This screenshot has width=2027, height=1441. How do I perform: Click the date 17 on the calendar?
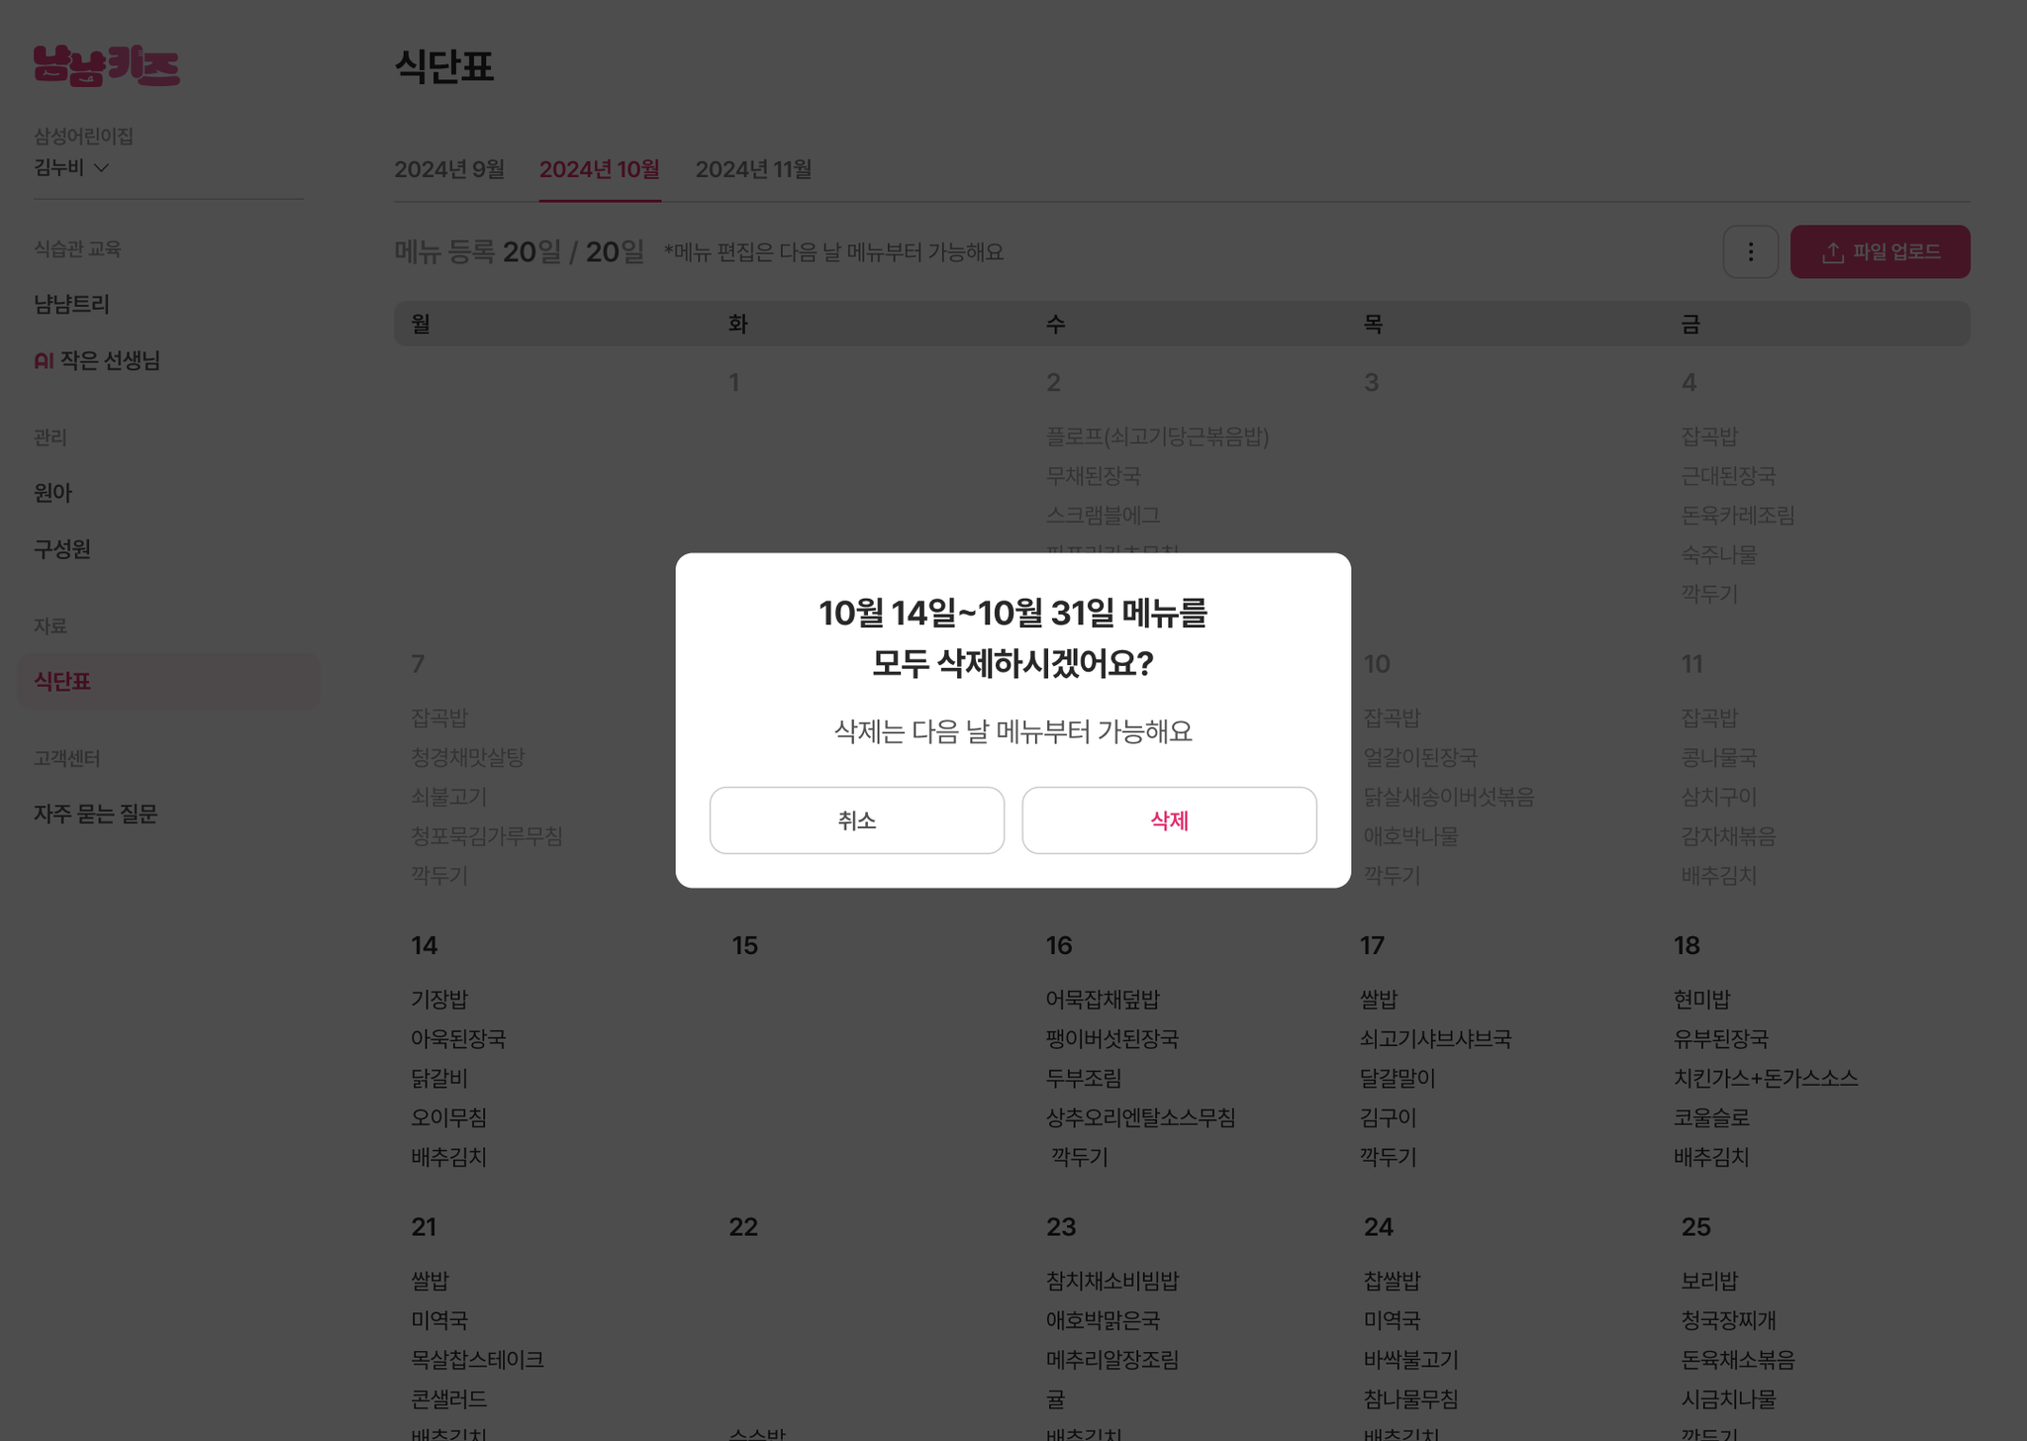coord(1372,946)
